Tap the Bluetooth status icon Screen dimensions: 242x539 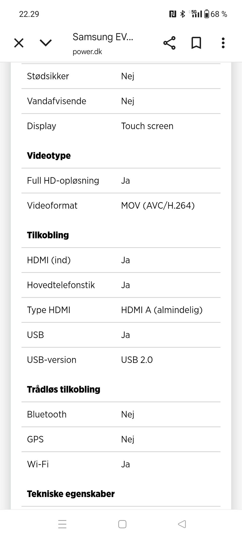pyautogui.click(x=183, y=14)
